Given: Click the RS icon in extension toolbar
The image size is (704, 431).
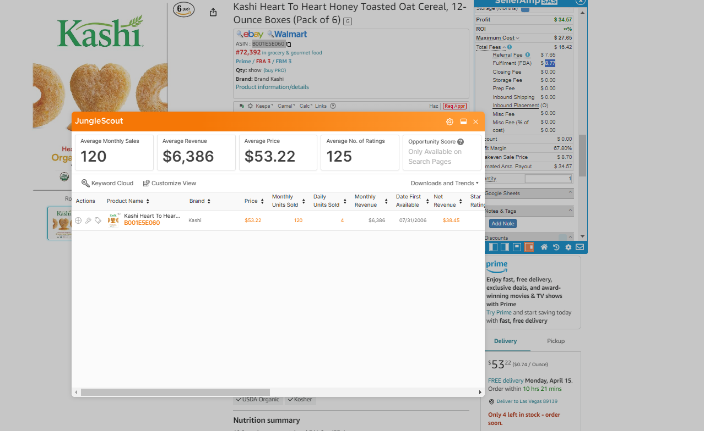Looking at the screenshot, I should (241, 106).
